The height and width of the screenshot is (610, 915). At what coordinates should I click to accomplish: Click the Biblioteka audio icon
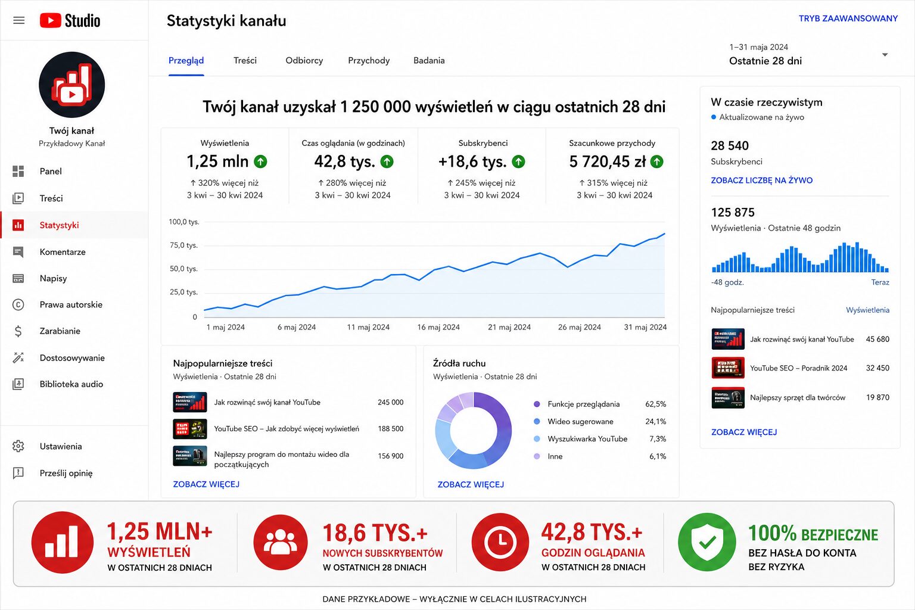pos(18,384)
